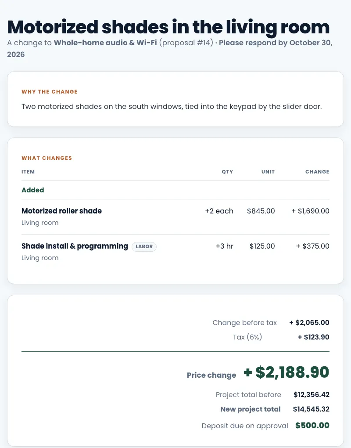Click the '+ $1,690.00' change amount
This screenshot has width=351, height=448.
click(x=310, y=211)
